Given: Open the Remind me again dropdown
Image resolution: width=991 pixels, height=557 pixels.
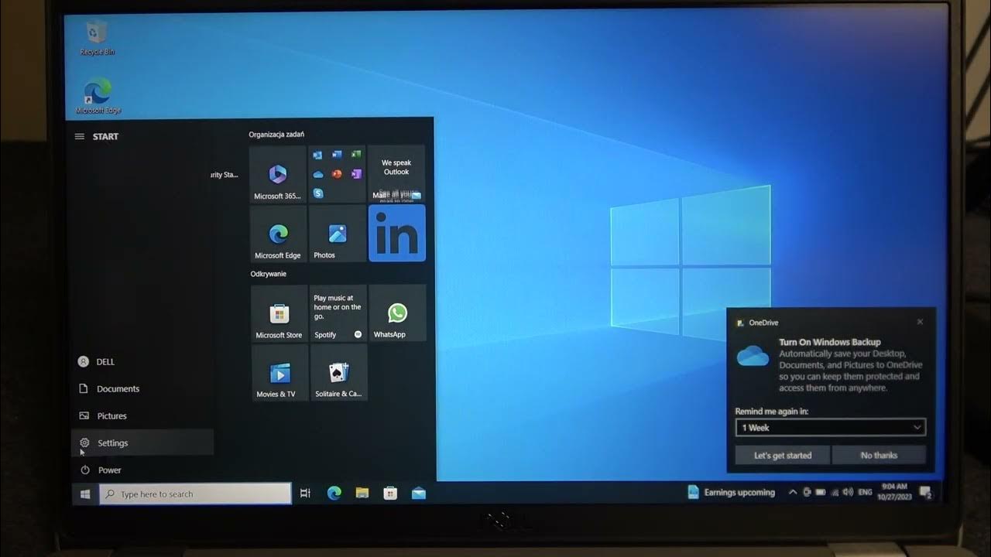Looking at the screenshot, I should 830,428.
